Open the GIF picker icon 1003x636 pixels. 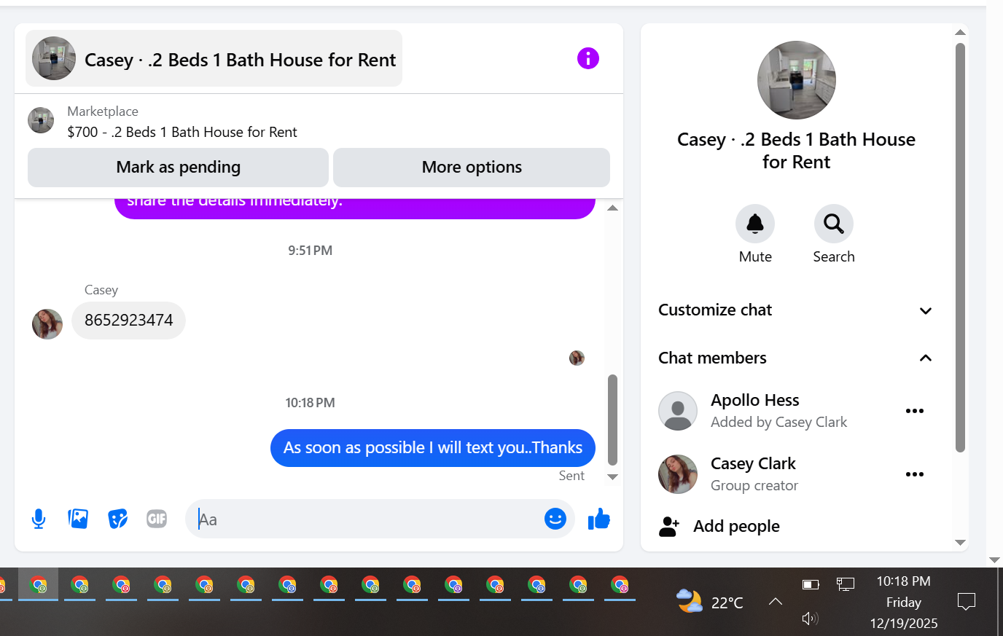coord(157,519)
